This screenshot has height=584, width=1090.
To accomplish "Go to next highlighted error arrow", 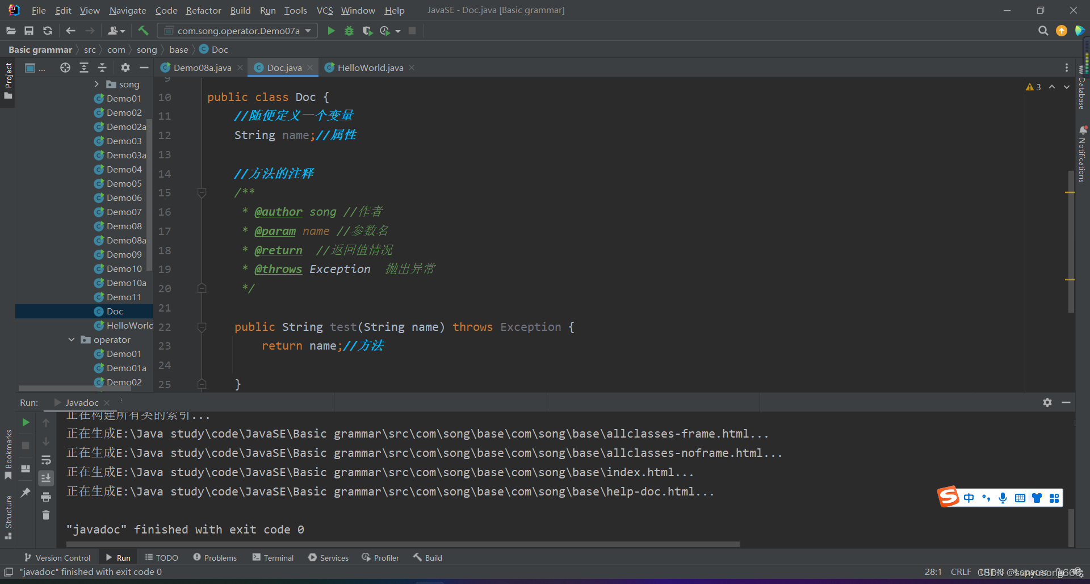I will pos(1067,87).
